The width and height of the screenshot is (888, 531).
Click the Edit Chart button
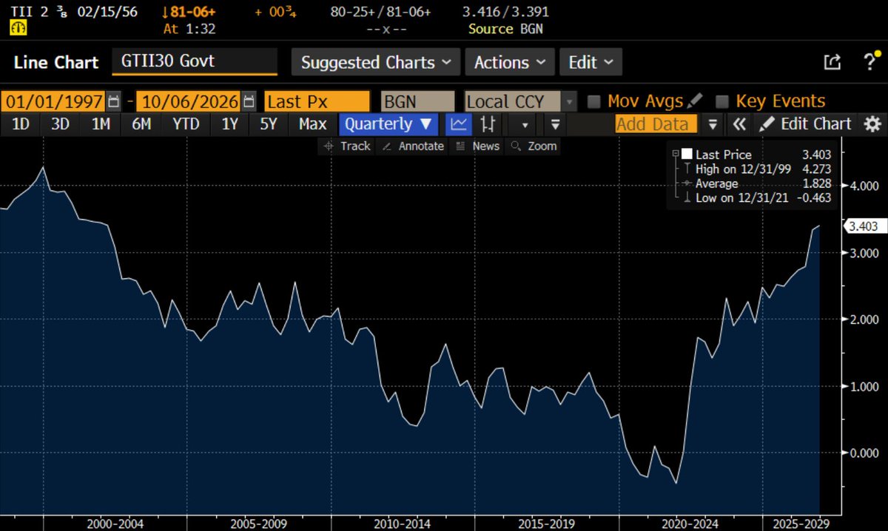point(807,124)
